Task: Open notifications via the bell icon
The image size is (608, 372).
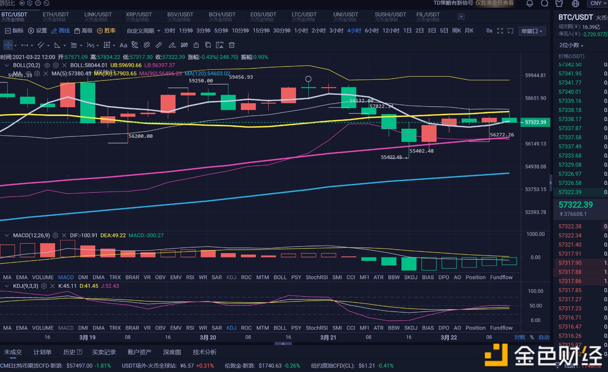Action: pos(529,4)
